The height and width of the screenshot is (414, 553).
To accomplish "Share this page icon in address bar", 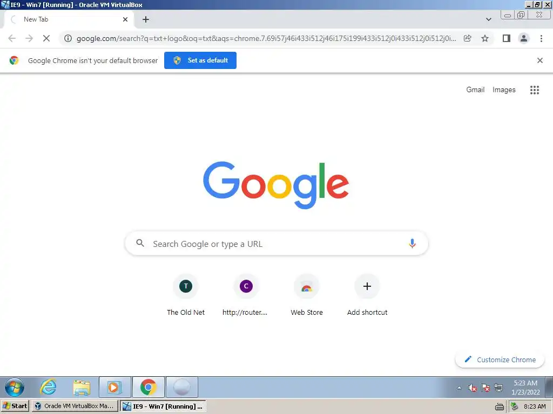I will pos(467,38).
